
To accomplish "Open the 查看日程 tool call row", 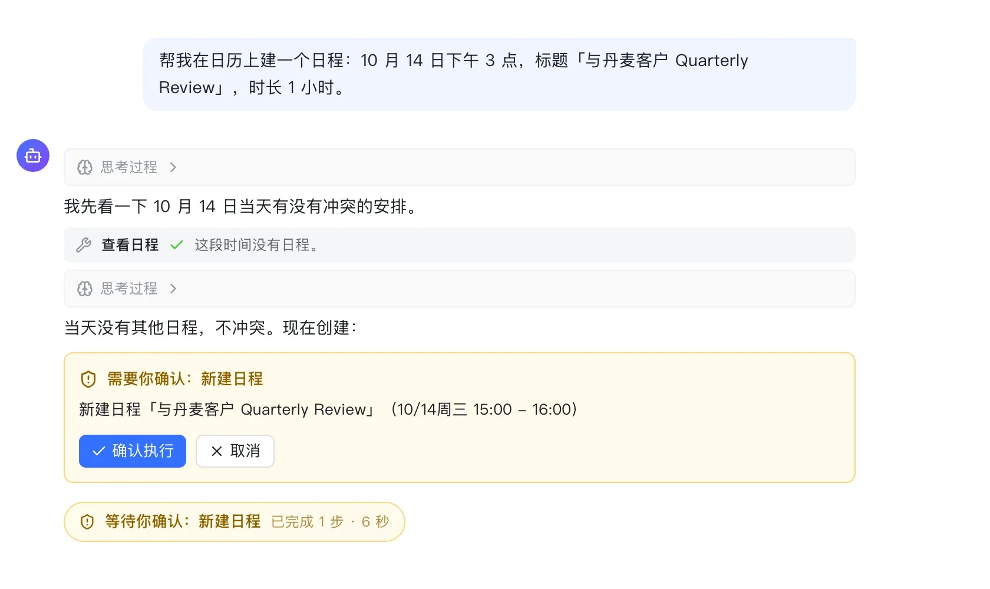I will (x=459, y=245).
